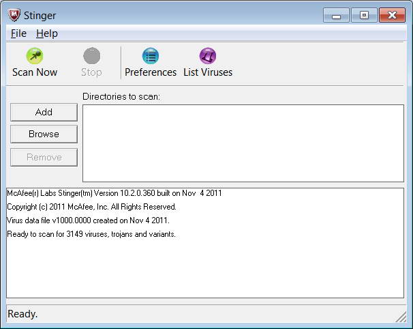Click the Scan Now text label

pos(35,72)
